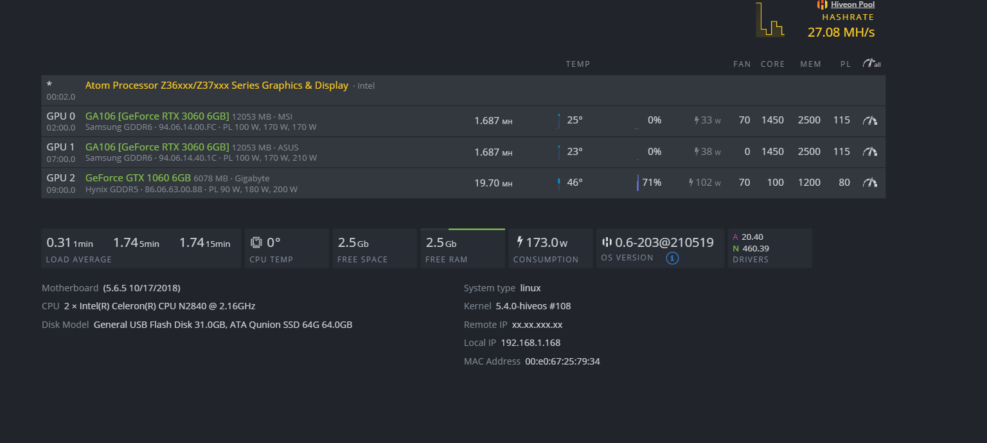Click GPU 2 temperature bar indicator
The height and width of the screenshot is (443, 987).
pos(558,183)
